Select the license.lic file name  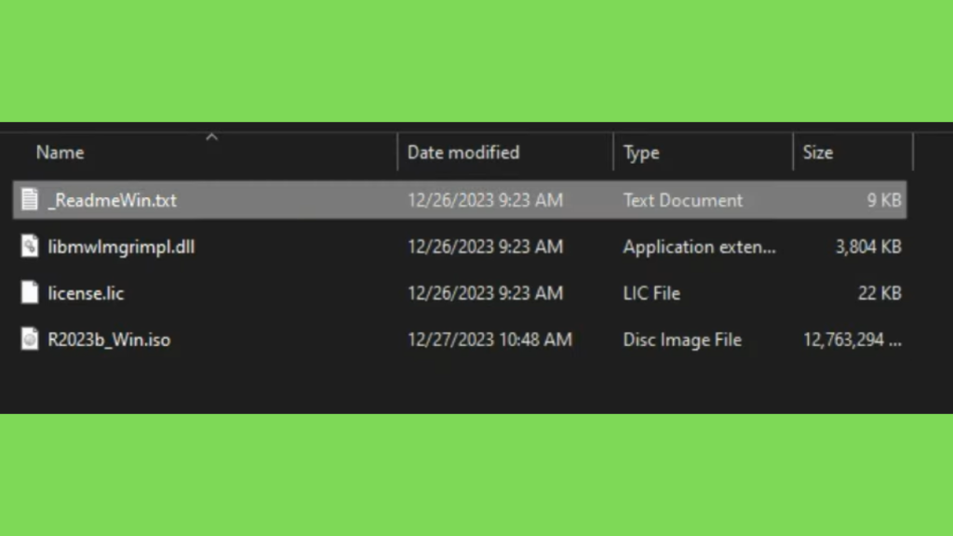point(86,293)
